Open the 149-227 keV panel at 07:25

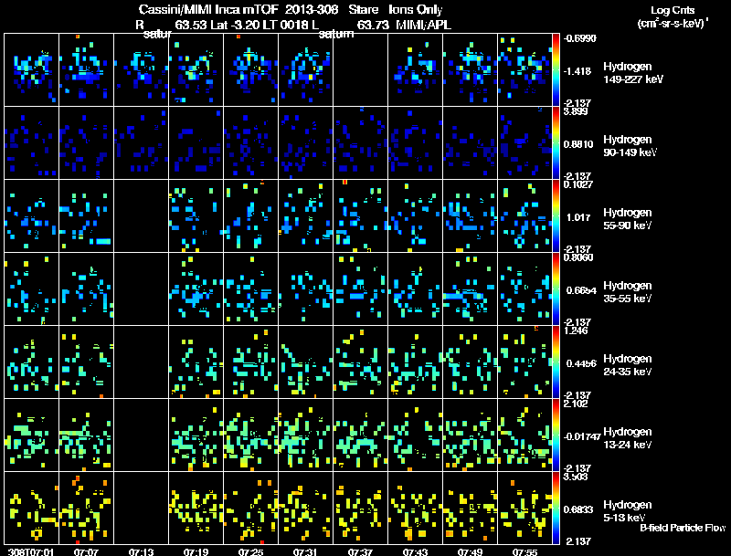click(x=250, y=70)
